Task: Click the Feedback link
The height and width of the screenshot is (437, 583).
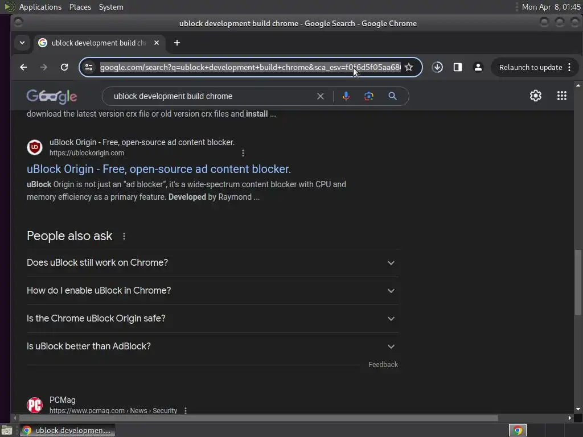Action: coord(383,365)
